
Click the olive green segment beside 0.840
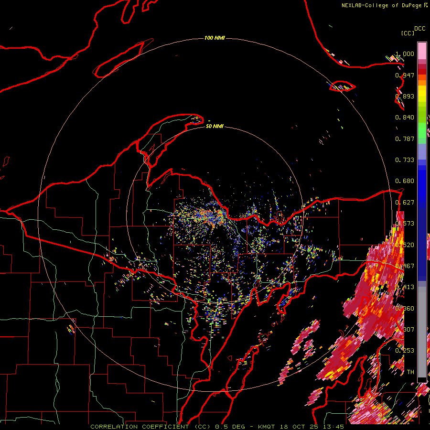(422, 117)
